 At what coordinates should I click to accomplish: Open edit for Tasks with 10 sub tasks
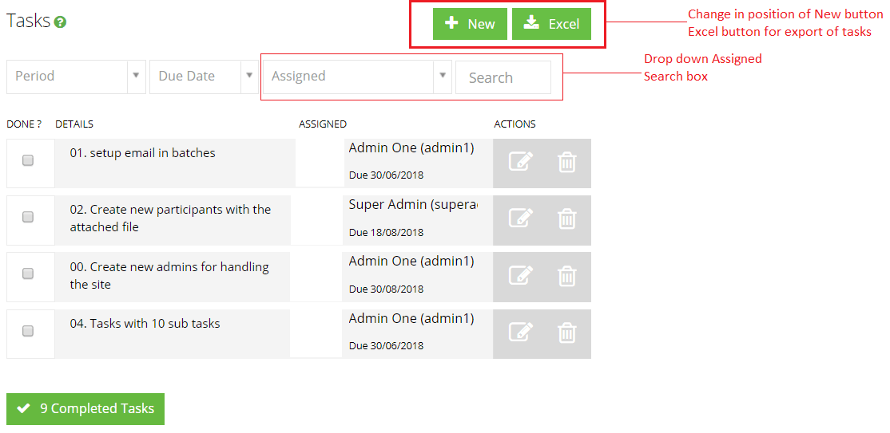pos(521,332)
